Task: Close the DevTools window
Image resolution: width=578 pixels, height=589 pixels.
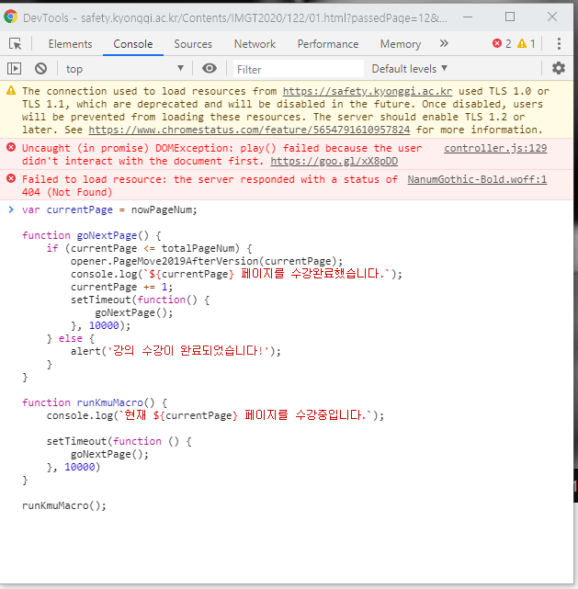Action: [552, 17]
